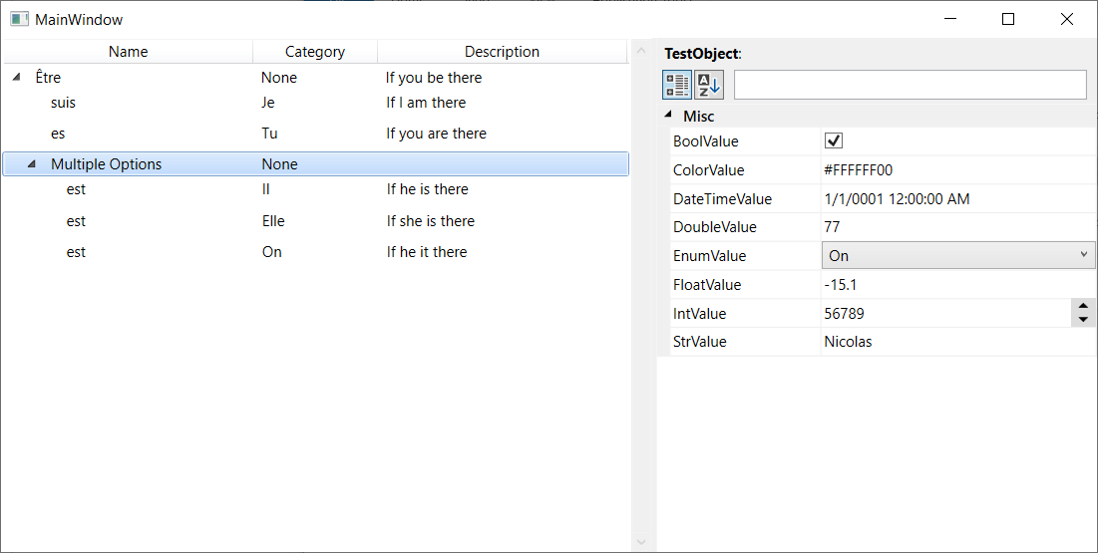Click the Category column header

click(x=314, y=52)
